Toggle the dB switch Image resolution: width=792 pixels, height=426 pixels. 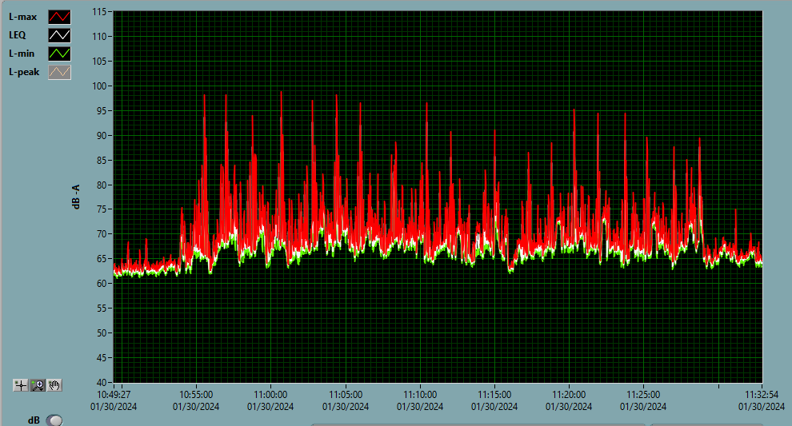tap(54, 420)
